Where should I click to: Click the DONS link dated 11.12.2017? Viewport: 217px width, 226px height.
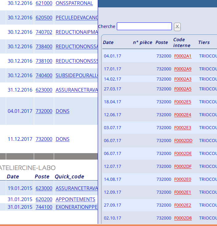[62, 139]
